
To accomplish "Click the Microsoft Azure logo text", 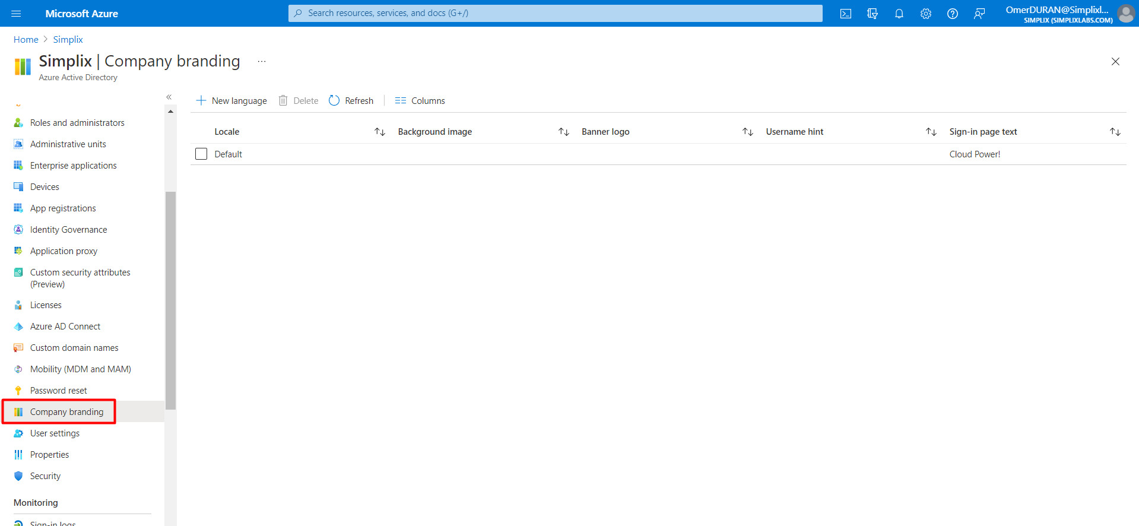I will click(81, 14).
